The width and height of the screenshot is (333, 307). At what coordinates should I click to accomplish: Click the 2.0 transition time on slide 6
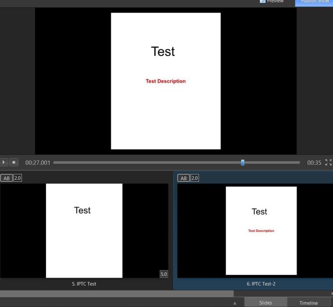[195, 178]
